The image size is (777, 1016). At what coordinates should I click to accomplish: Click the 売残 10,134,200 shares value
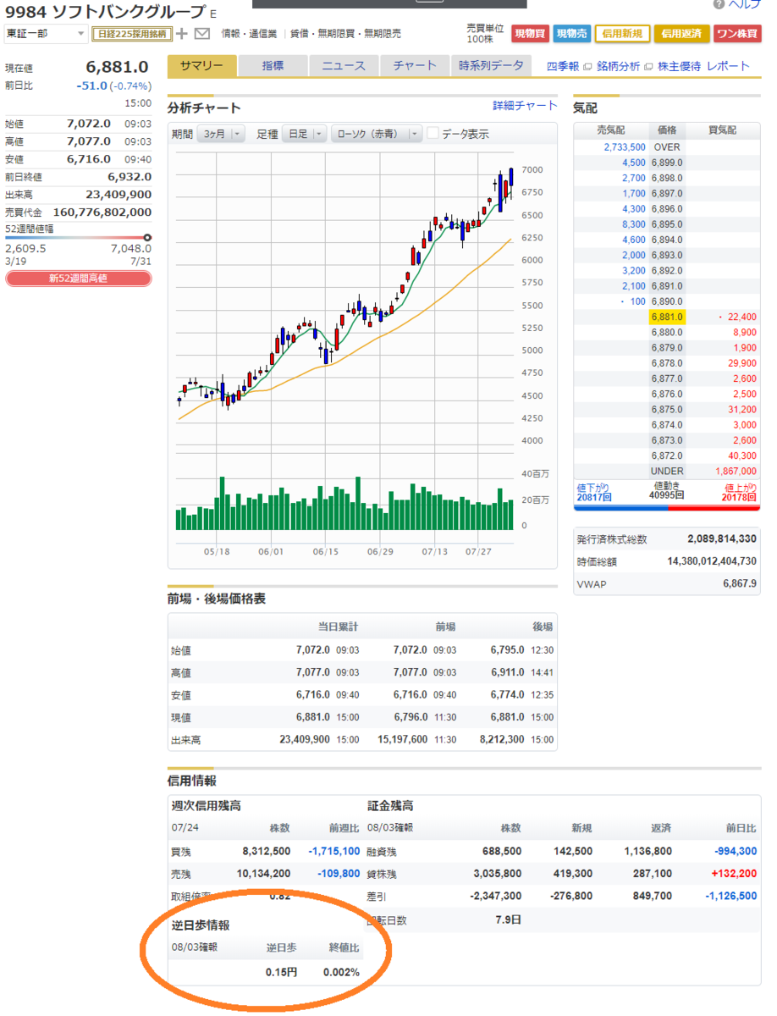[x=263, y=873]
